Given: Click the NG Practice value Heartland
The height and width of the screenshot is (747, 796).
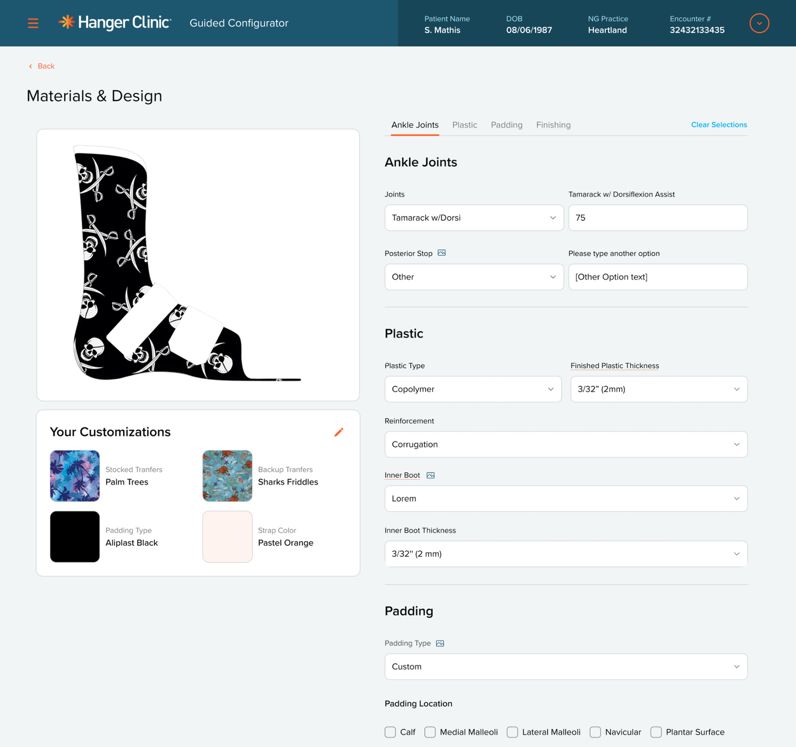Looking at the screenshot, I should click(607, 30).
